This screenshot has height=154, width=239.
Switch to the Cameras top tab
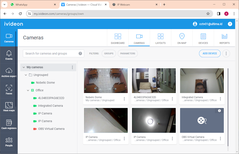[x=139, y=38]
